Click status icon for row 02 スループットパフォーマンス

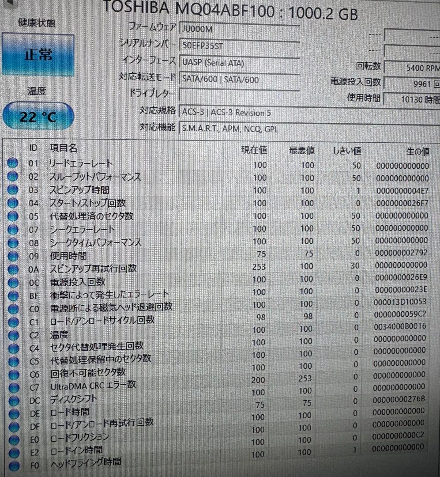(12, 176)
